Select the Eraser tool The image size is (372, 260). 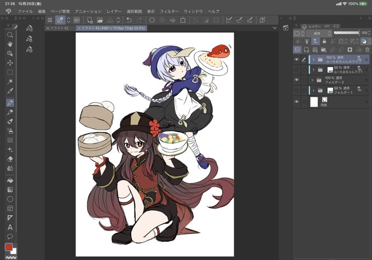click(x=10, y=159)
